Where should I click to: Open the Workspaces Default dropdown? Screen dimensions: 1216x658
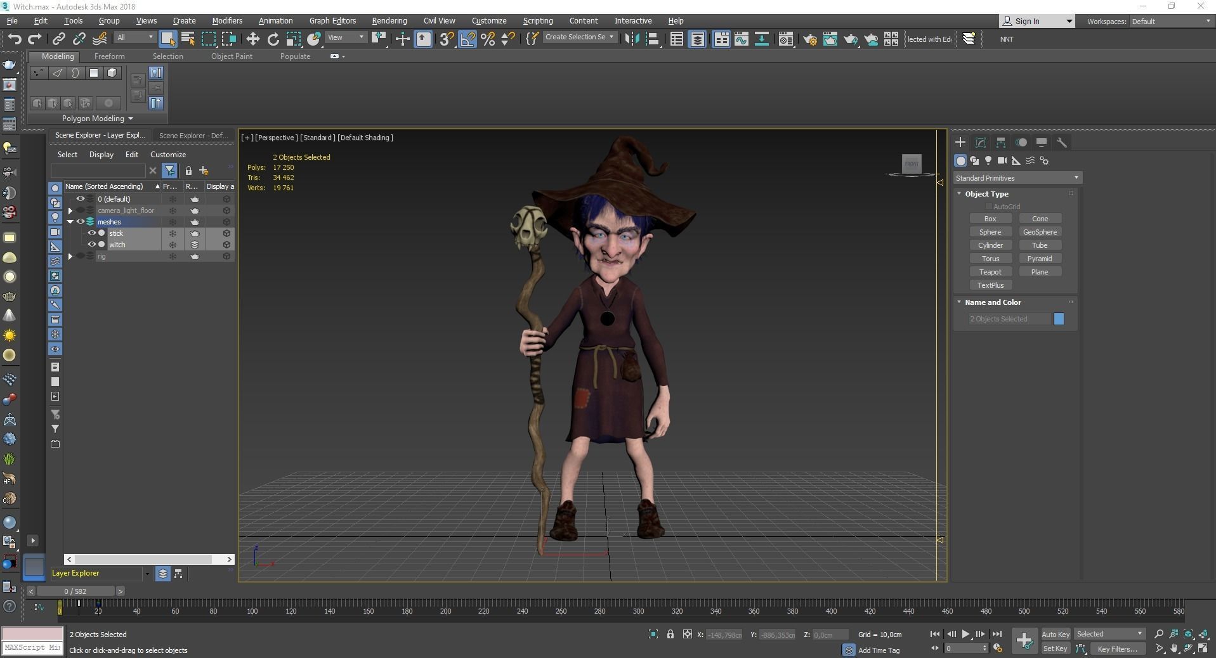1171,21
